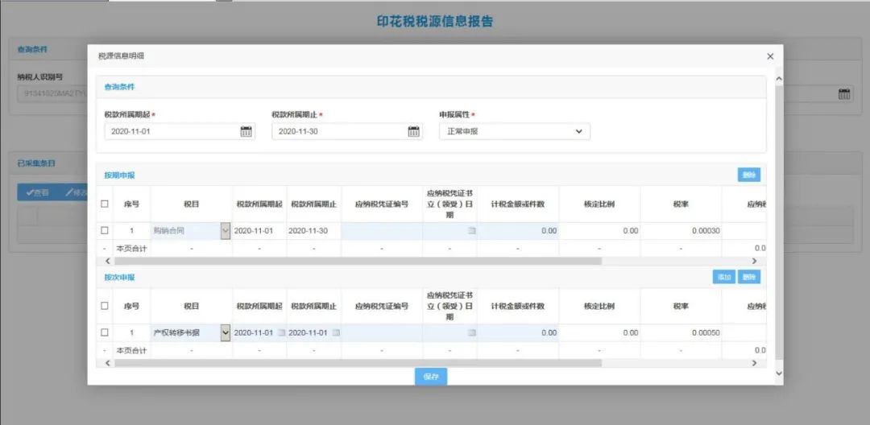Expand the 申报属性 正常申报 dropdown

(578, 131)
